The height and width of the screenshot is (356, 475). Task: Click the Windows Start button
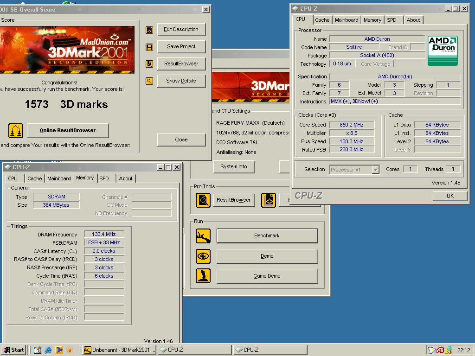(x=13, y=350)
